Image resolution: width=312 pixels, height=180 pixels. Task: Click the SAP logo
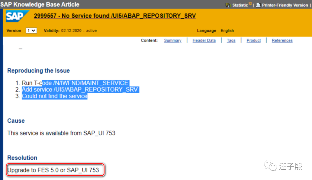click(17, 16)
